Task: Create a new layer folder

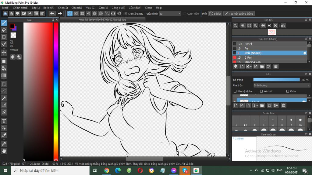Action: click(262, 105)
